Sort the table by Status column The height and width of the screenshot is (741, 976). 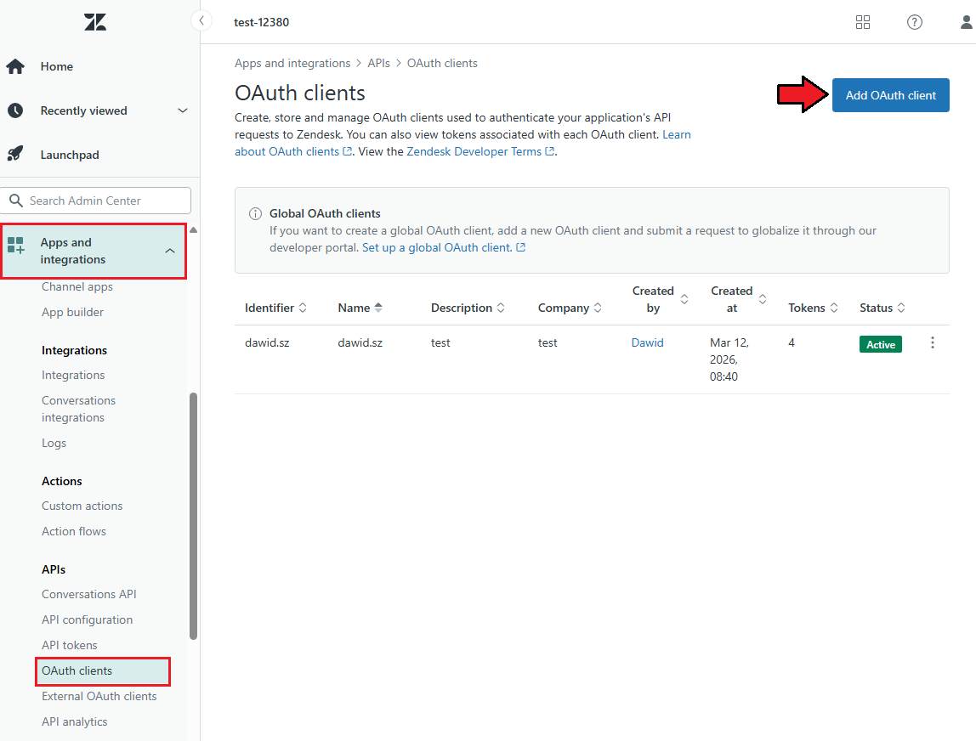coord(882,308)
